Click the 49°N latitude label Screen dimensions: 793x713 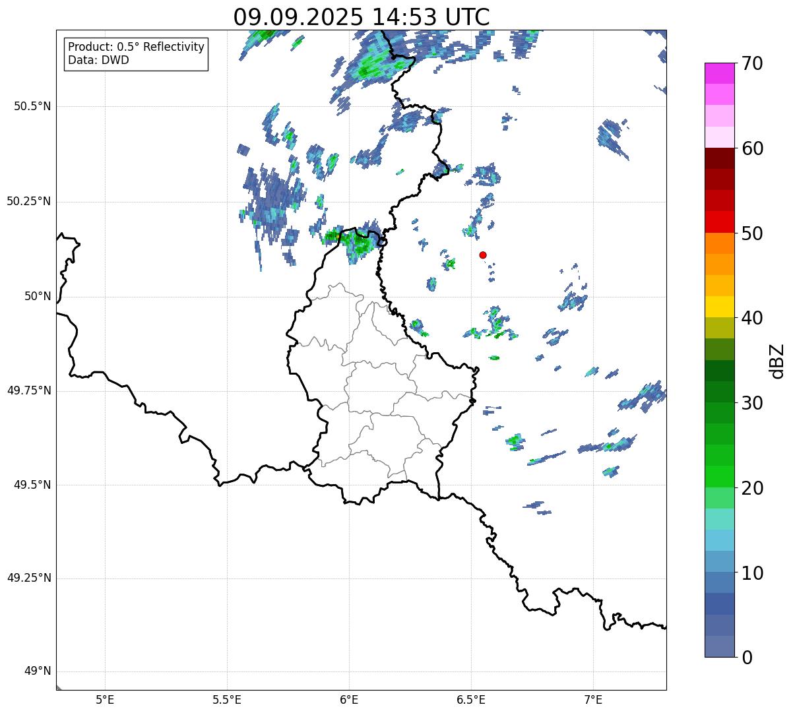pyautogui.click(x=38, y=671)
